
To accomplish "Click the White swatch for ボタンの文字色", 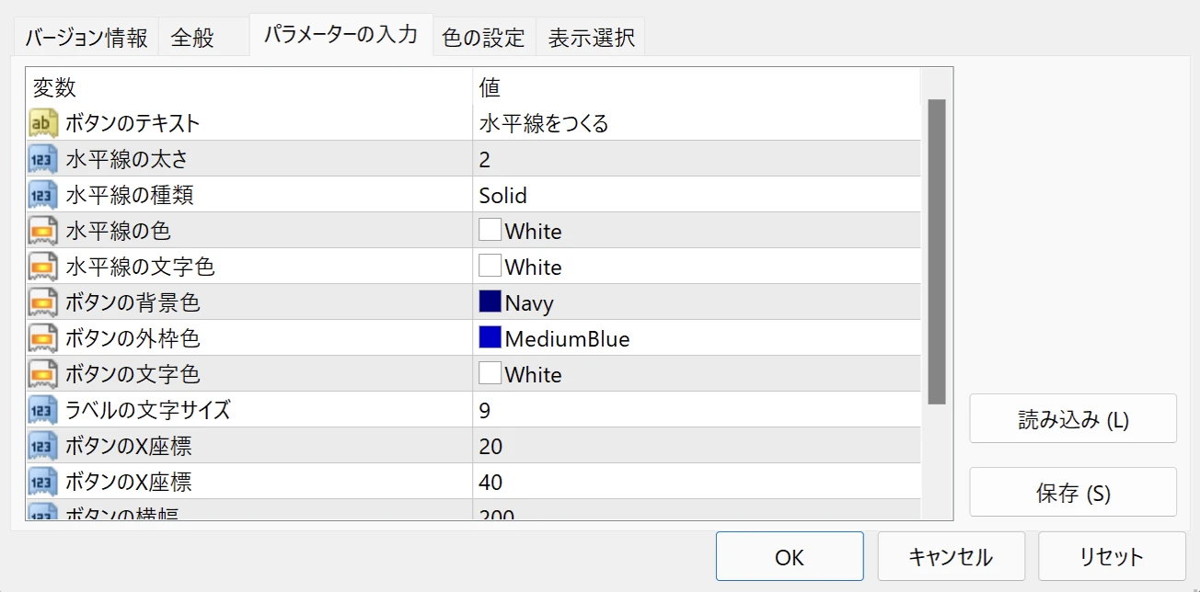I will point(490,374).
